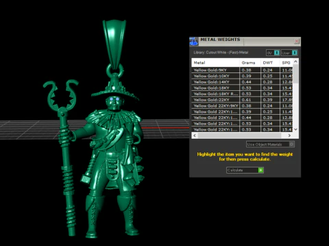Enable Use Object Materials option
The image size is (329, 246).
(x=270, y=144)
